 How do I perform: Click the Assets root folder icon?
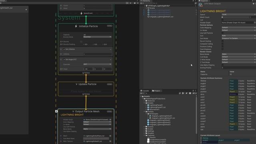tap(143, 96)
